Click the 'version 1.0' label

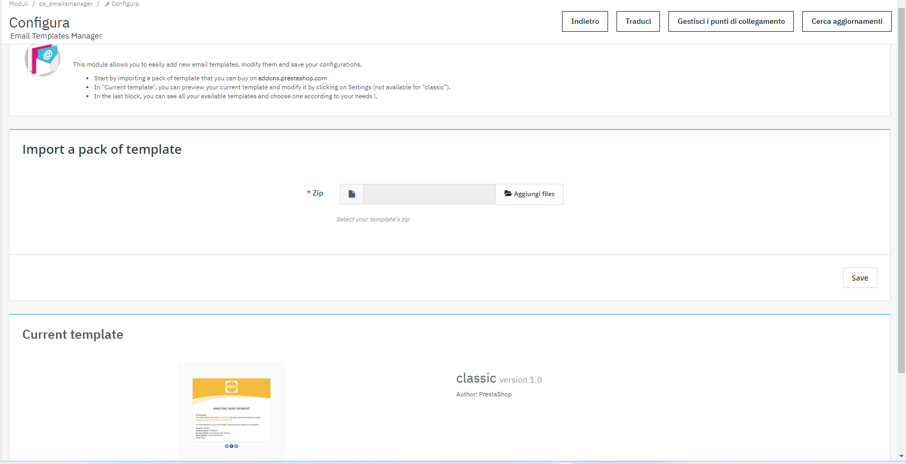click(521, 380)
